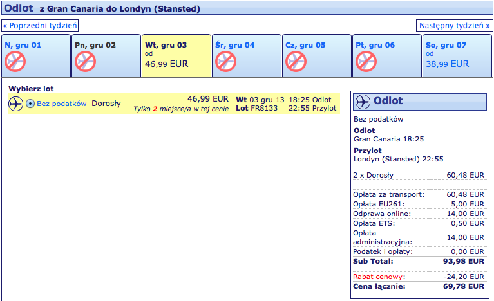The height and width of the screenshot is (301, 494).
Task: Open the Bez podatków fare link
Action: (61, 104)
